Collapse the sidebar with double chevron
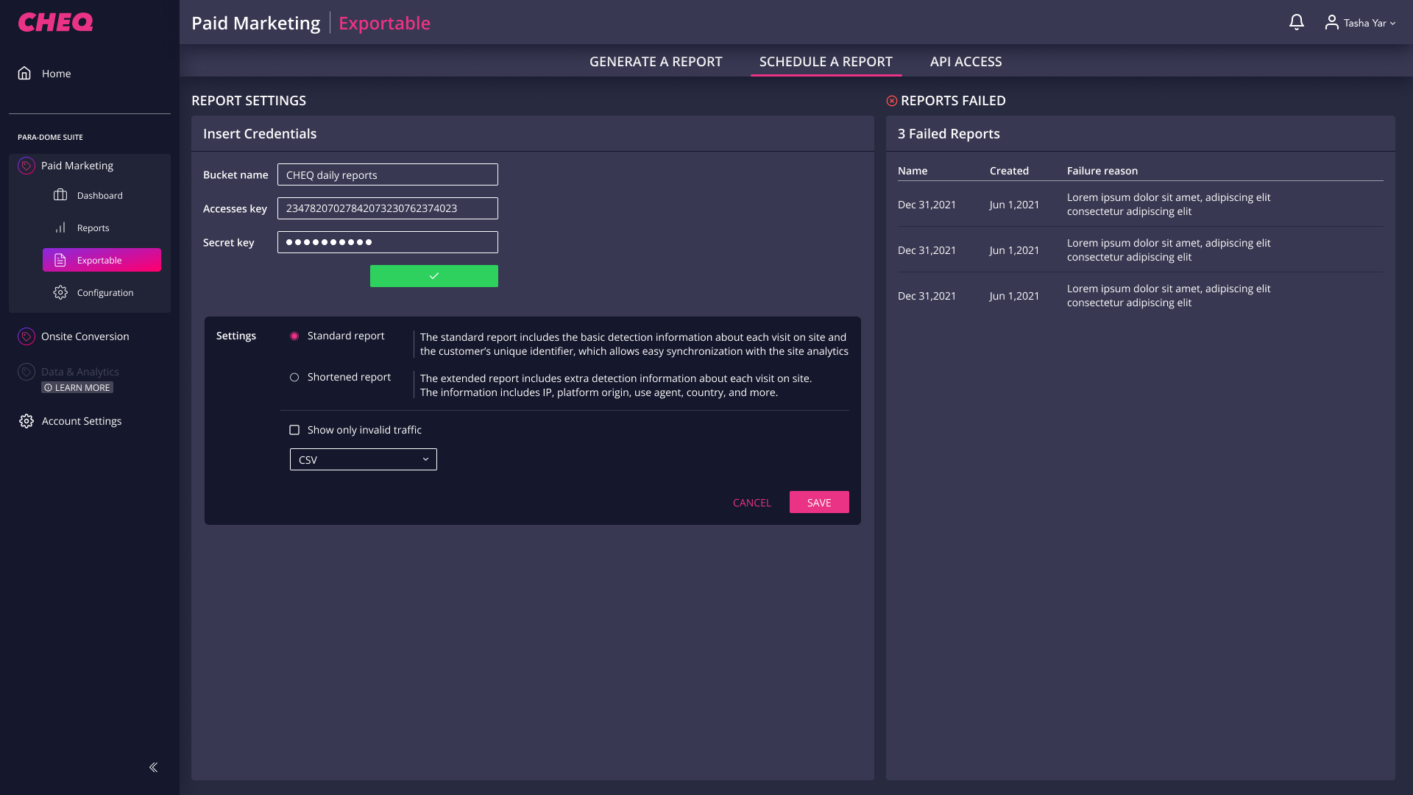This screenshot has height=795, width=1413. (x=153, y=767)
